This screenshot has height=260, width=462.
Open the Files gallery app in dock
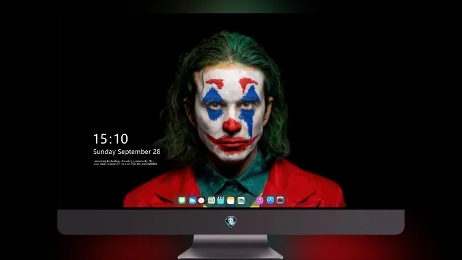(241, 200)
